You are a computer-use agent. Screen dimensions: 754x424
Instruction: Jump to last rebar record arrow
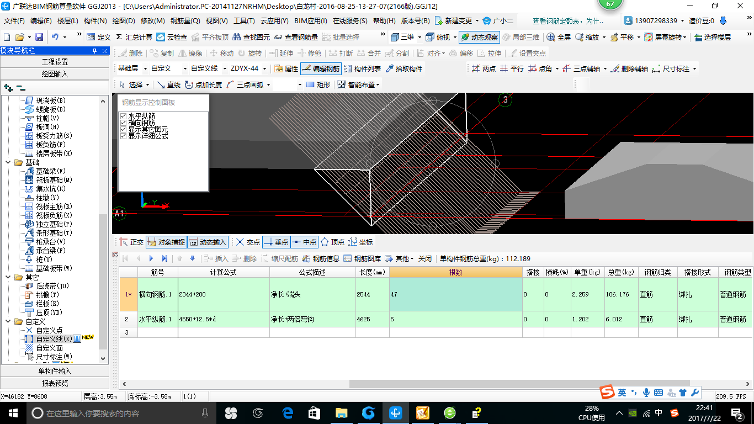click(x=164, y=258)
